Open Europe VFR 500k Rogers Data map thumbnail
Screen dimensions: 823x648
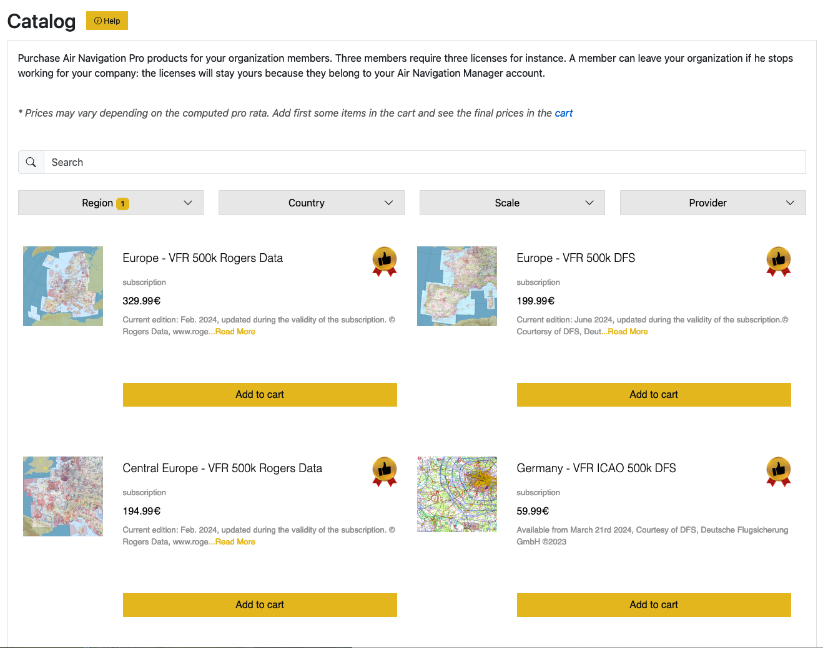click(x=63, y=286)
